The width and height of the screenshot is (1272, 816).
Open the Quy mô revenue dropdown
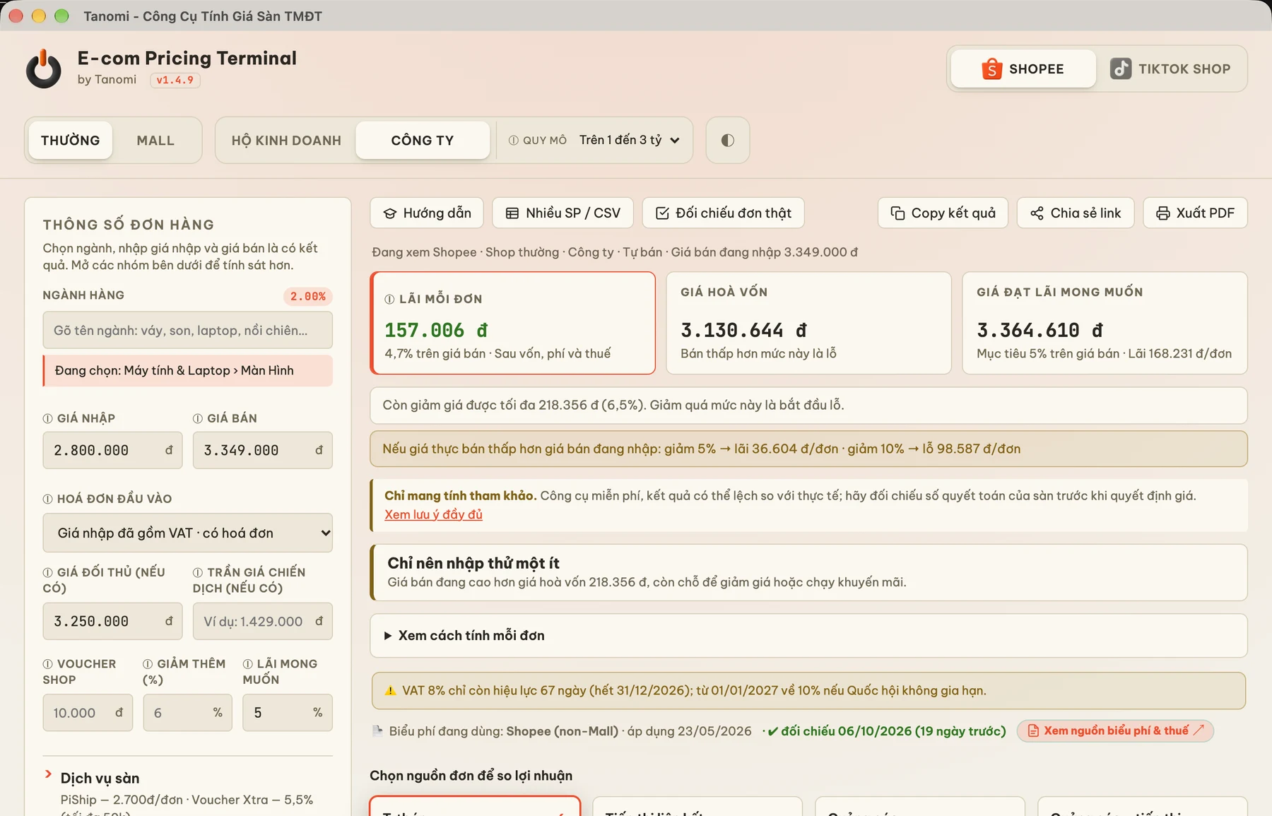tap(629, 140)
